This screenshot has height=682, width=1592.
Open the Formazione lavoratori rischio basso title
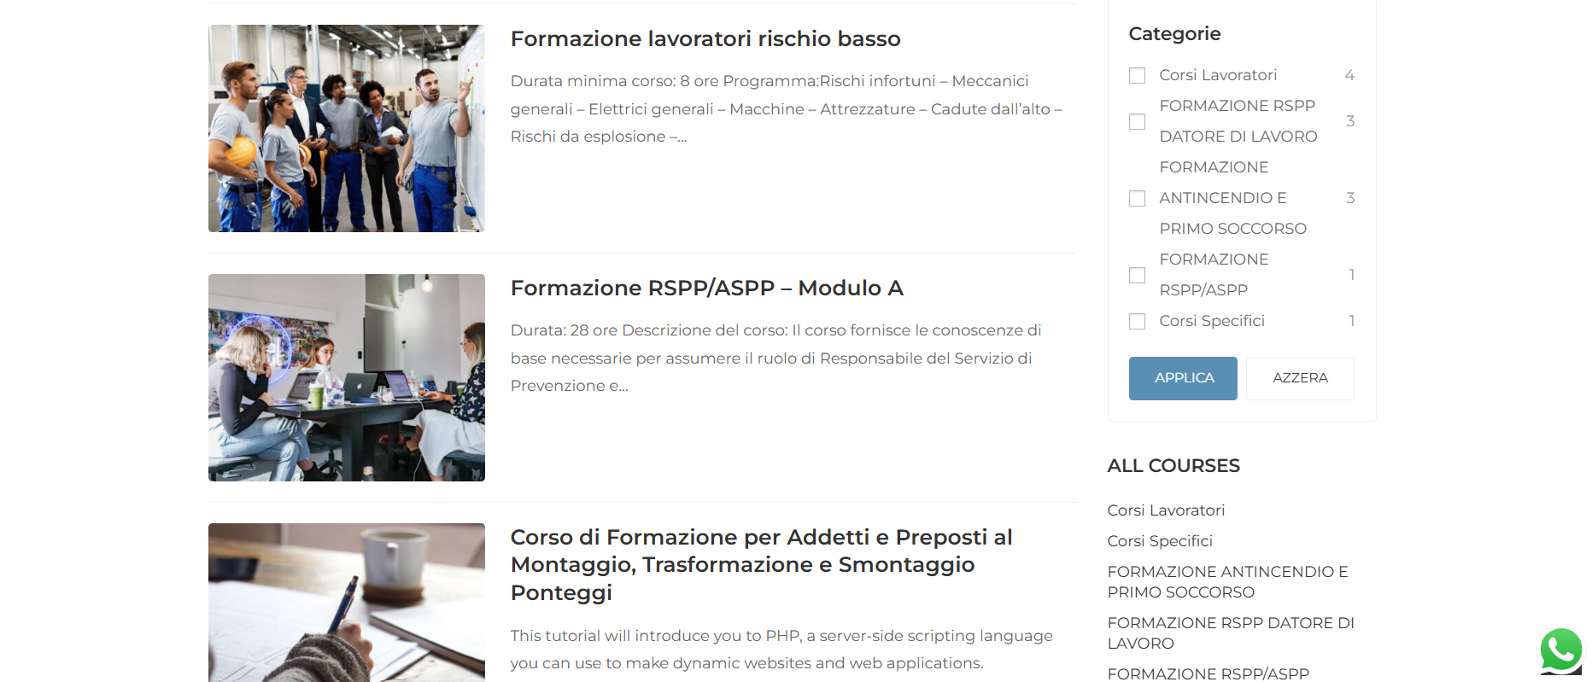(x=705, y=39)
